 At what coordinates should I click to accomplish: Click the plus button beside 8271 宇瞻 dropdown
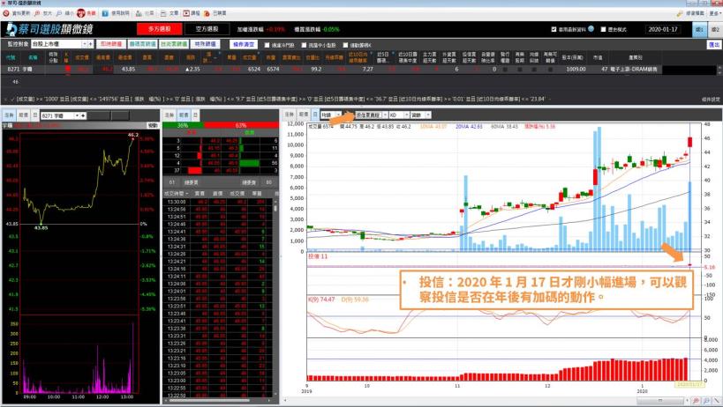pos(83,115)
